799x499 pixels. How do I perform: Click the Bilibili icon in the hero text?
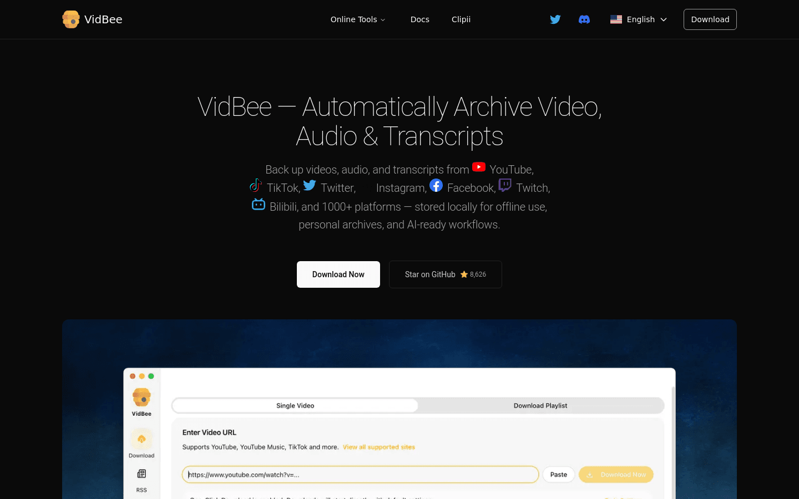pos(259,204)
